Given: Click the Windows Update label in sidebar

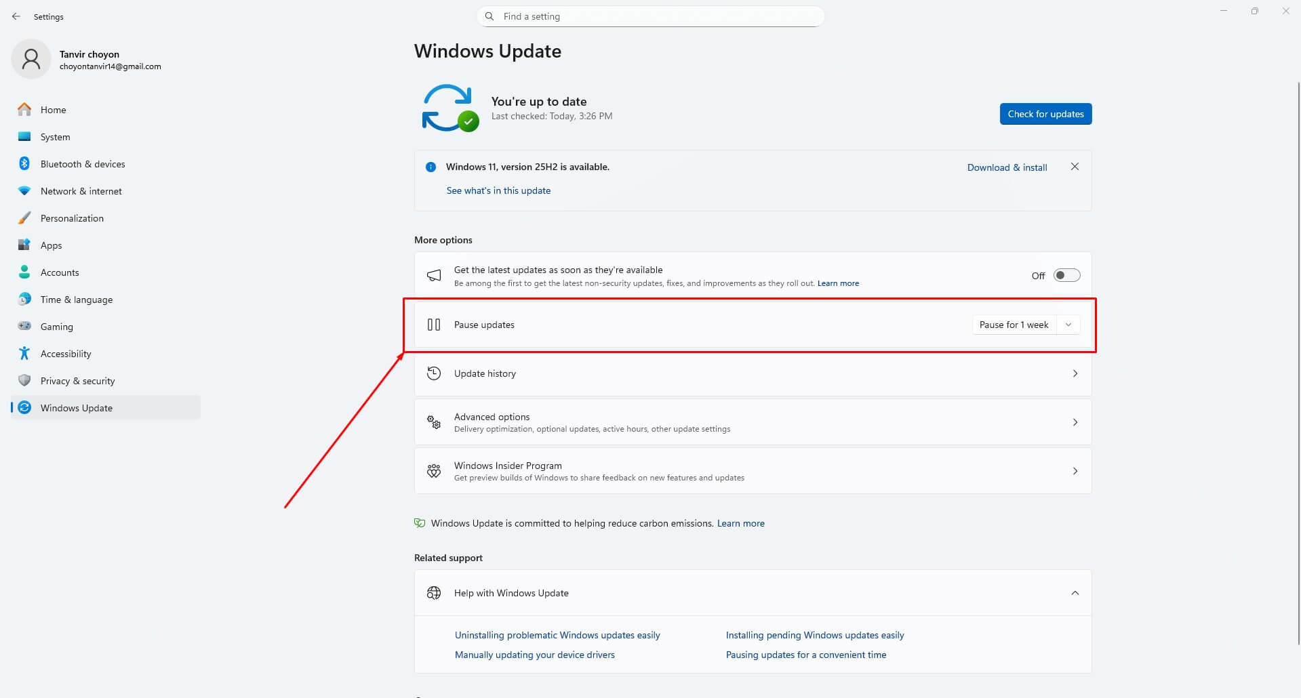Looking at the screenshot, I should click(77, 408).
